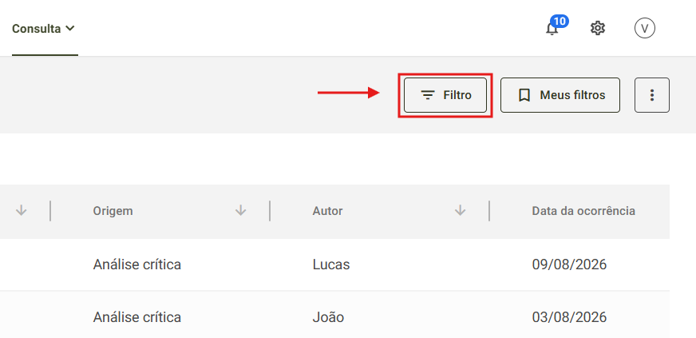Select the Lucas author cell

[x=331, y=264]
